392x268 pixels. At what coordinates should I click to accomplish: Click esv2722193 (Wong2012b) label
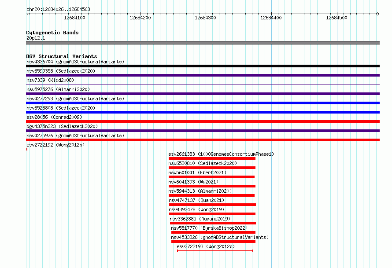tap(206, 246)
